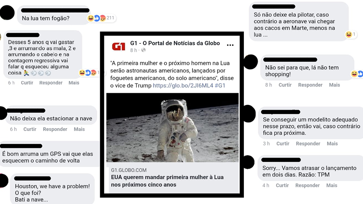
Task: Click the #G1 hashtag
Action: point(220,85)
